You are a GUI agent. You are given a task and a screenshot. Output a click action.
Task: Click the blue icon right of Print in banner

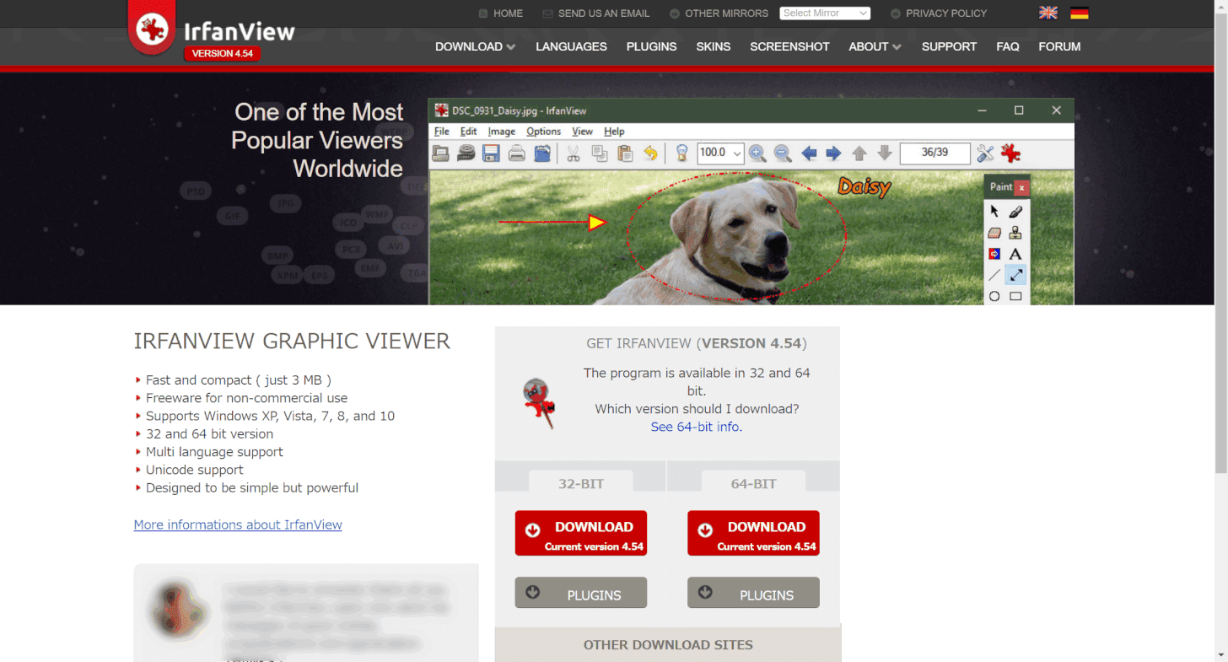click(x=542, y=153)
